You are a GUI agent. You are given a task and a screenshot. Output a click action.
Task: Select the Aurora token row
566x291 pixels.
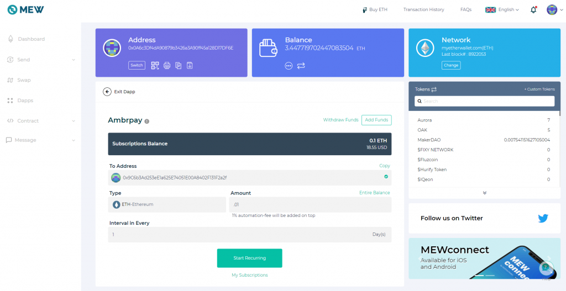click(x=484, y=120)
